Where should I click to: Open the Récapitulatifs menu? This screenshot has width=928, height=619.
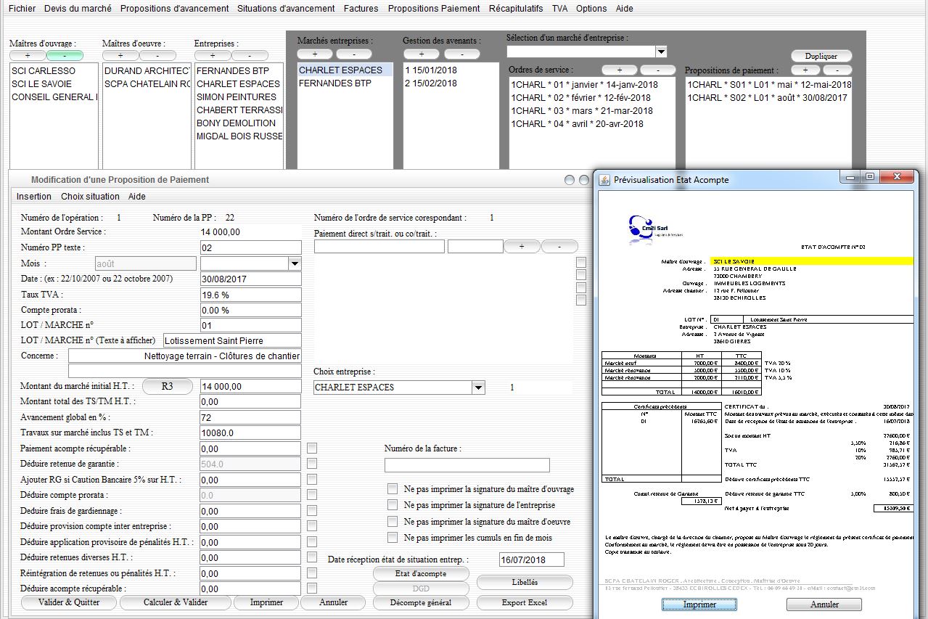tap(516, 9)
